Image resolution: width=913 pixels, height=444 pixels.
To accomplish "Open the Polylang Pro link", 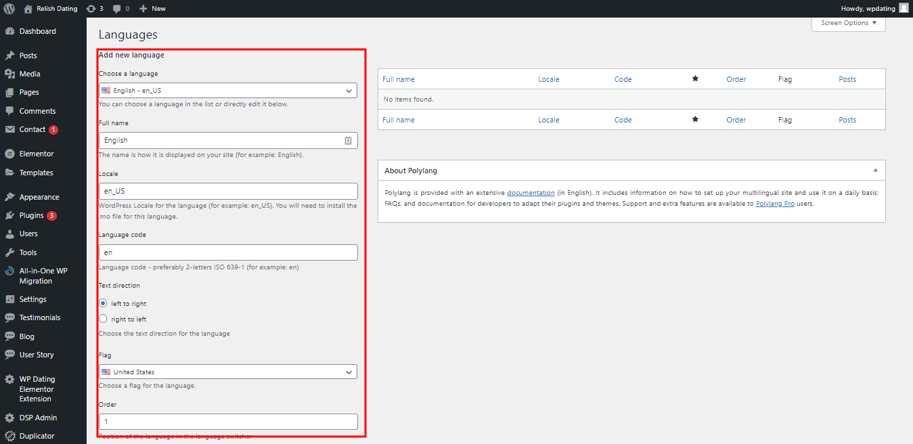I will tap(775, 204).
